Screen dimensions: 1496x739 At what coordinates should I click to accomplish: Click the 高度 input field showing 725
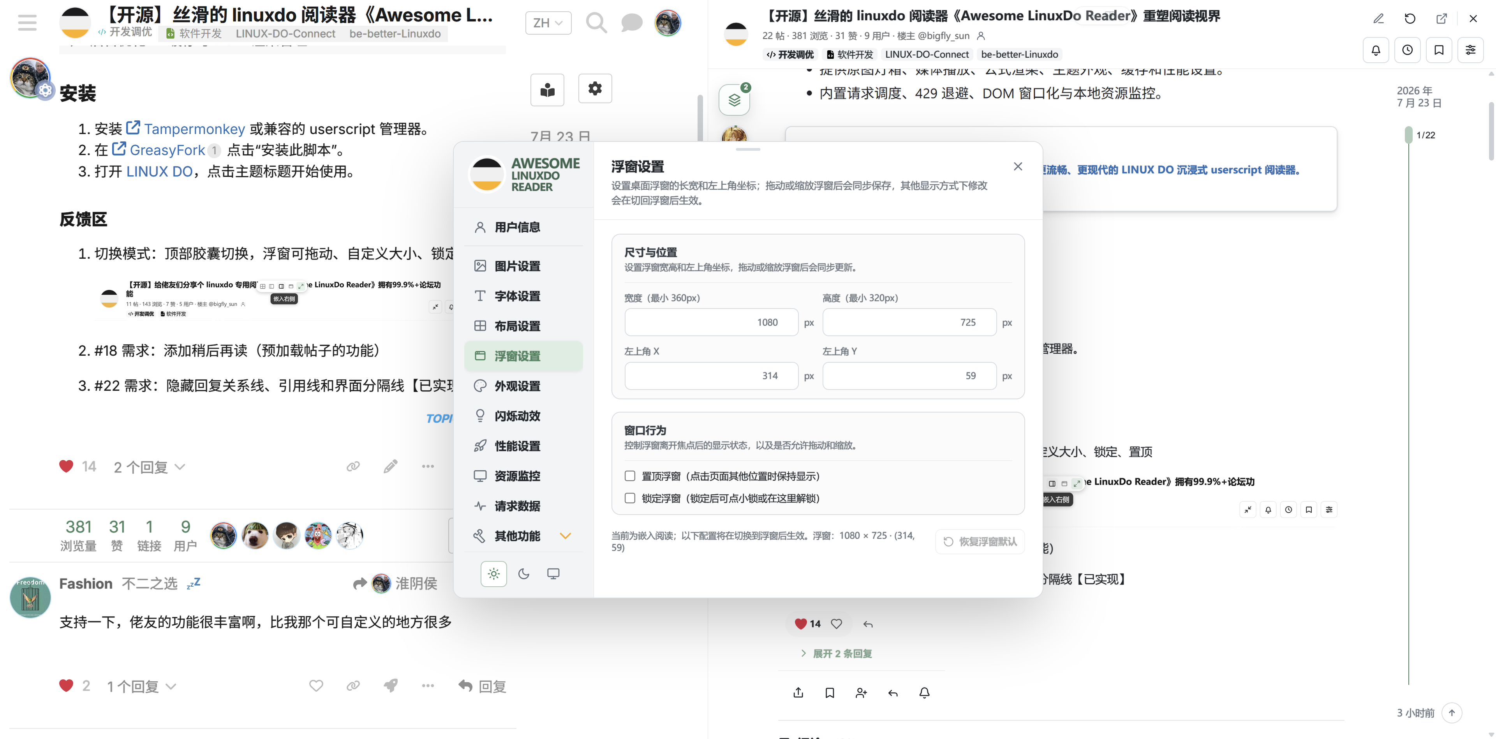coord(909,323)
